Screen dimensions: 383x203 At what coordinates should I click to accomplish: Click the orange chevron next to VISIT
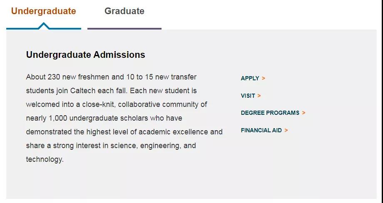(x=259, y=96)
